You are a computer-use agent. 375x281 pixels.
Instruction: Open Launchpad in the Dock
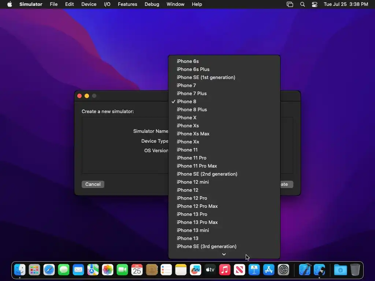[x=34, y=270]
